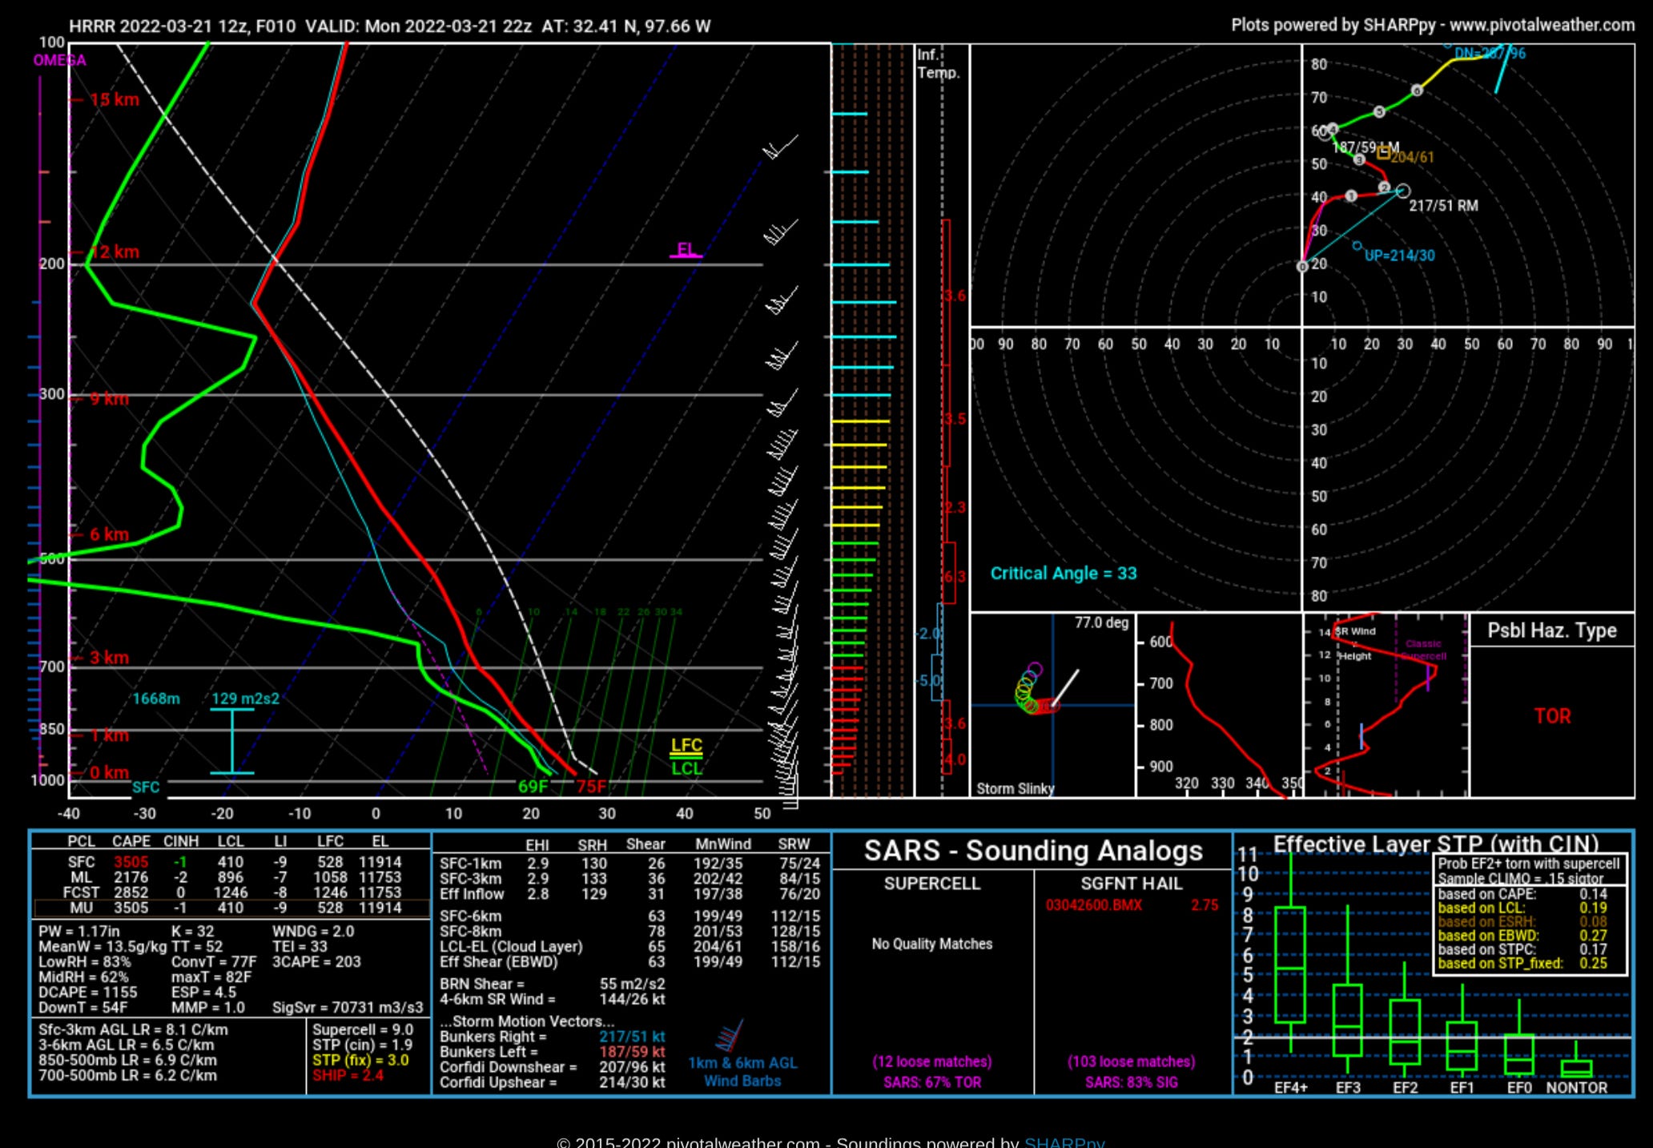The width and height of the screenshot is (1653, 1148).
Task: Click the yellow LFC level marker
Action: (686, 747)
